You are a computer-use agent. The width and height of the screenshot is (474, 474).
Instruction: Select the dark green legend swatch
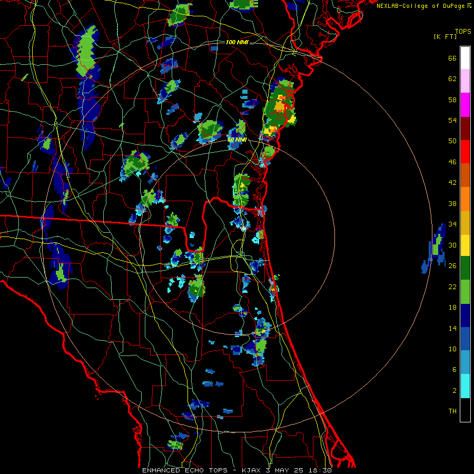[465, 268]
